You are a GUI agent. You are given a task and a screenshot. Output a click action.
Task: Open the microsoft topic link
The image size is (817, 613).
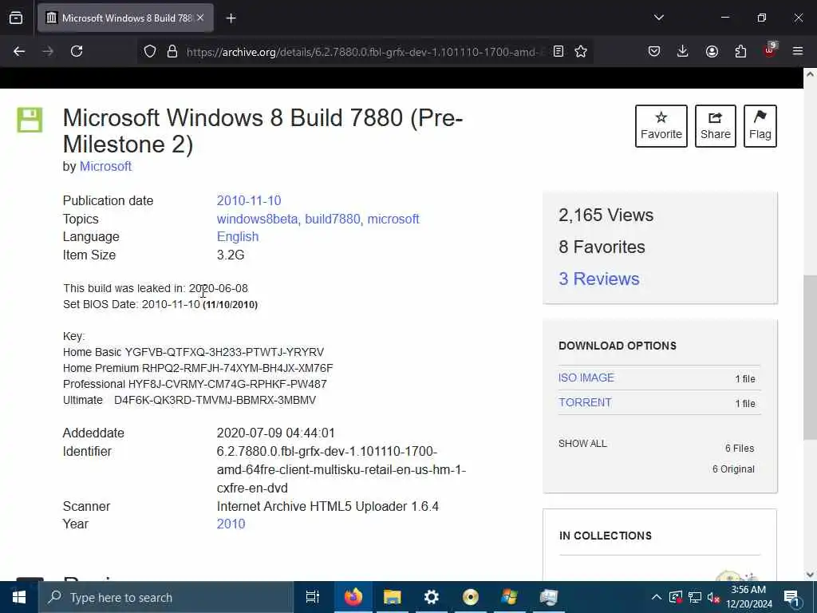point(393,219)
